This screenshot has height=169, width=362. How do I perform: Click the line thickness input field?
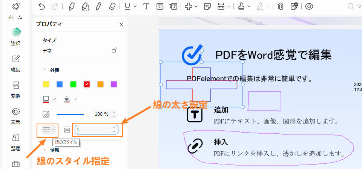tap(92, 130)
